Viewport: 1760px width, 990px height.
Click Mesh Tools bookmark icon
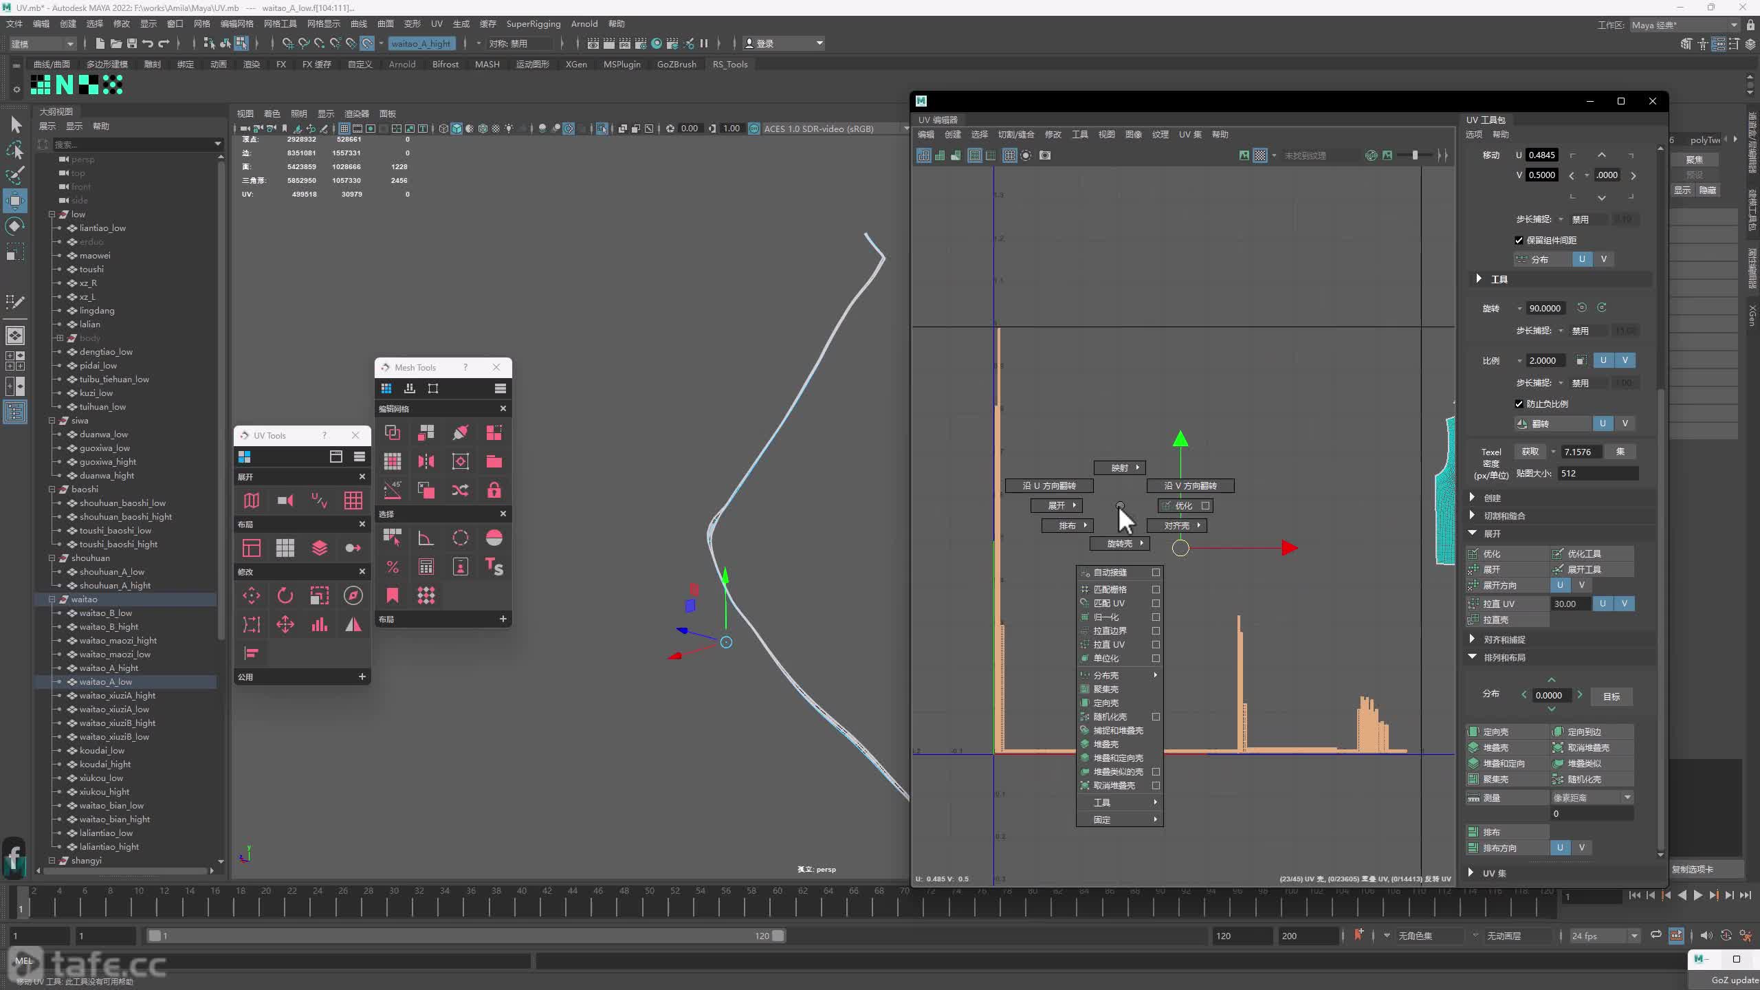click(x=393, y=595)
